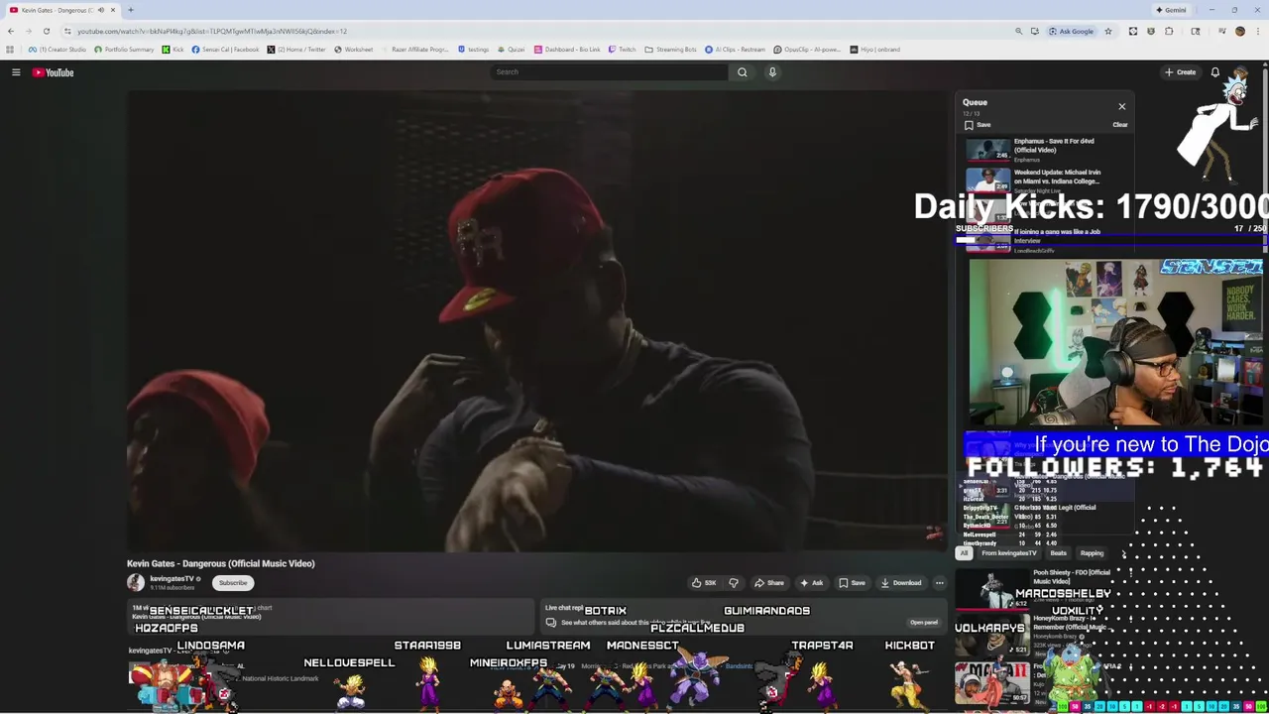
Task: Start voice search with microphone icon
Action: [x=772, y=71]
